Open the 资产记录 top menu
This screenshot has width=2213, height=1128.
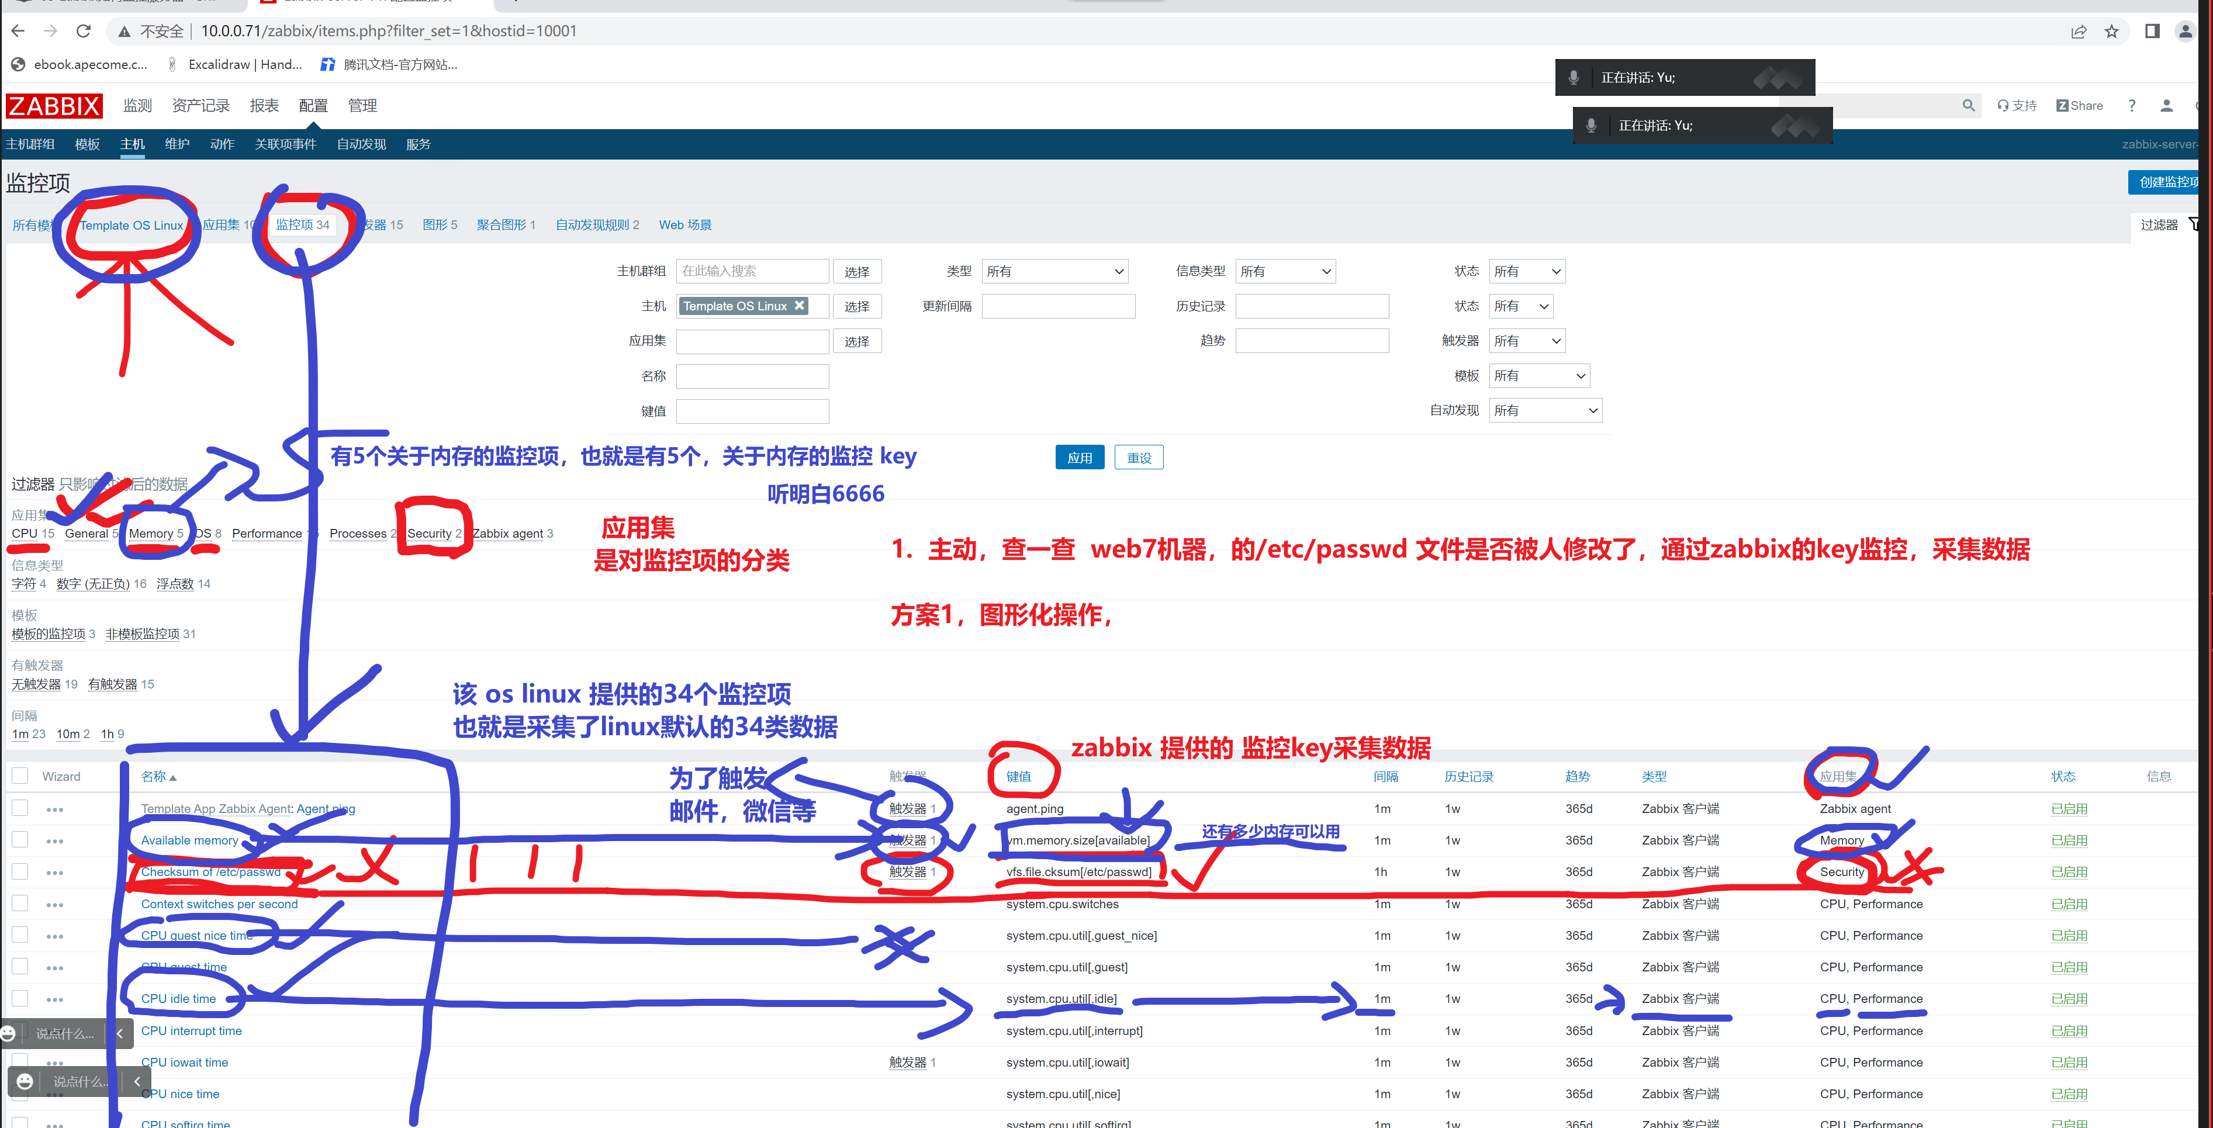click(201, 106)
